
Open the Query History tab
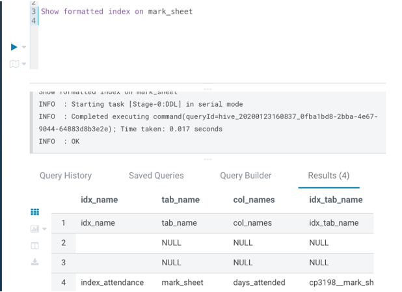click(66, 176)
